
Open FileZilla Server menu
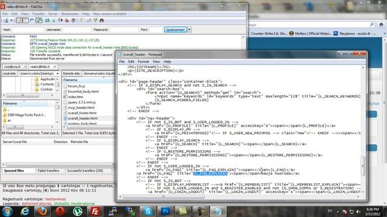[53, 14]
